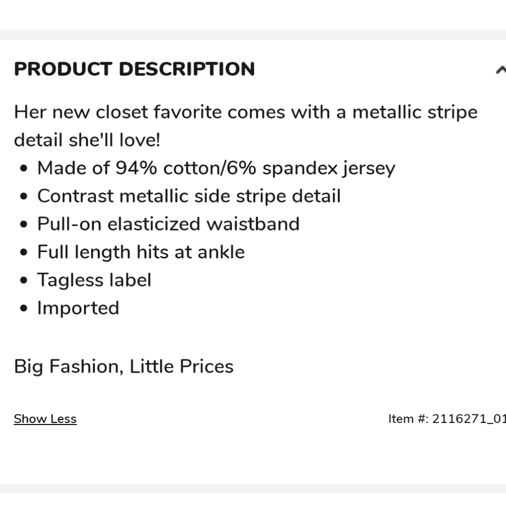Image resolution: width=506 pixels, height=506 pixels.
Task: Click the Pull-on elasticized waistband line
Action: pyautogui.click(x=168, y=224)
